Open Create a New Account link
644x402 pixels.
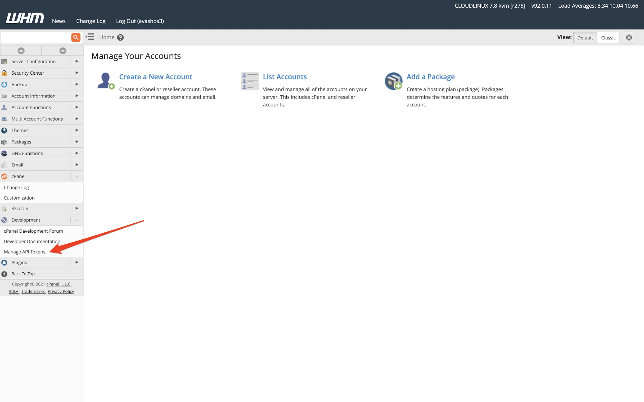click(x=156, y=77)
